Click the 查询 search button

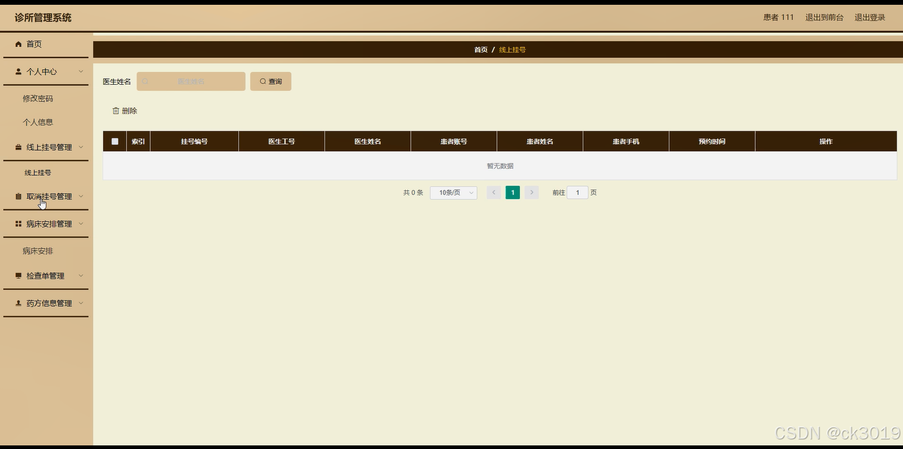coord(271,81)
